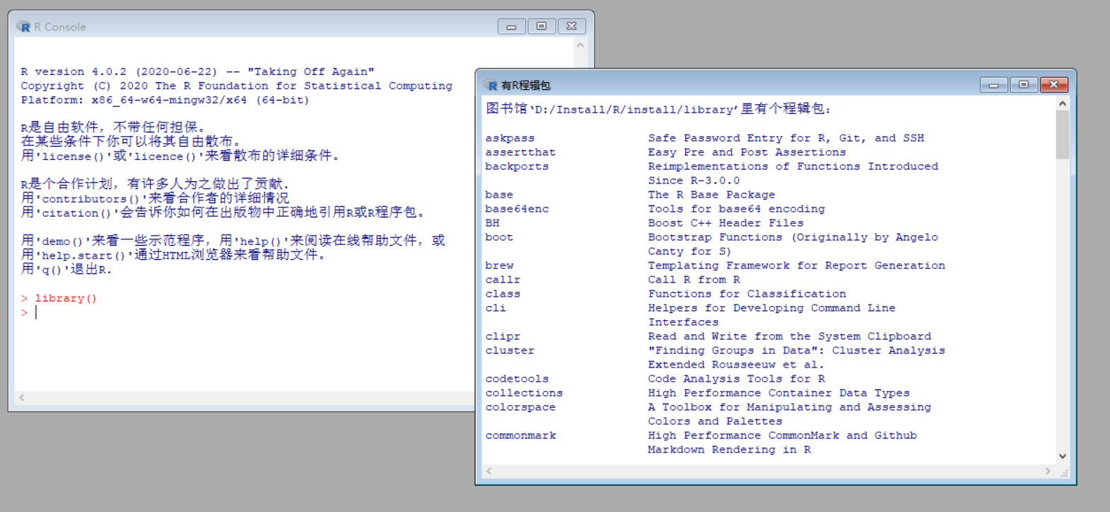The image size is (1110, 512).
Task: Close the 有R程辑包 packages window
Action: click(x=1054, y=85)
